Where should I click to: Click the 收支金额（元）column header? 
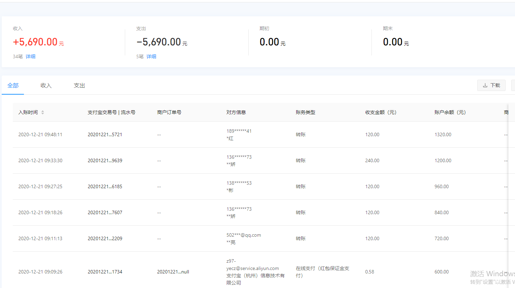pyautogui.click(x=380, y=112)
